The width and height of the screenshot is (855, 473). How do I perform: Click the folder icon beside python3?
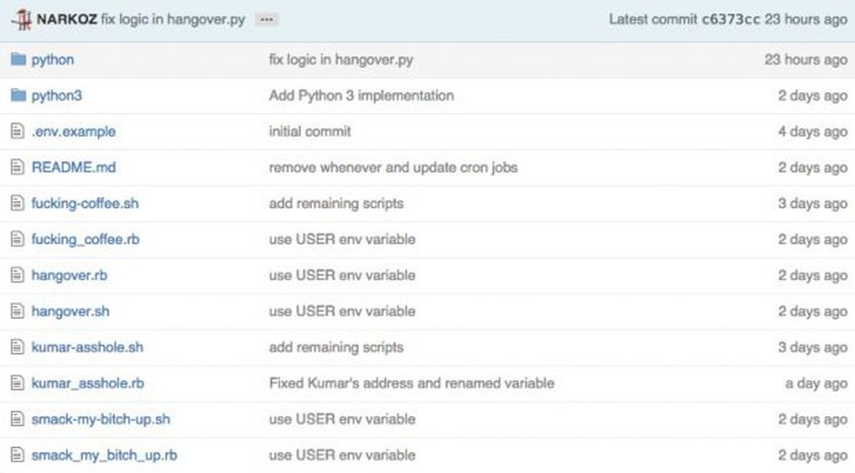tap(16, 95)
